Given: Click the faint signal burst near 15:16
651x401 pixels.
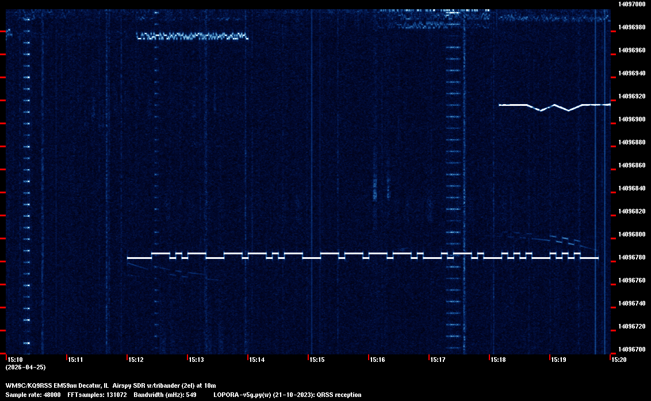Looking at the screenshot, I should (x=376, y=187).
